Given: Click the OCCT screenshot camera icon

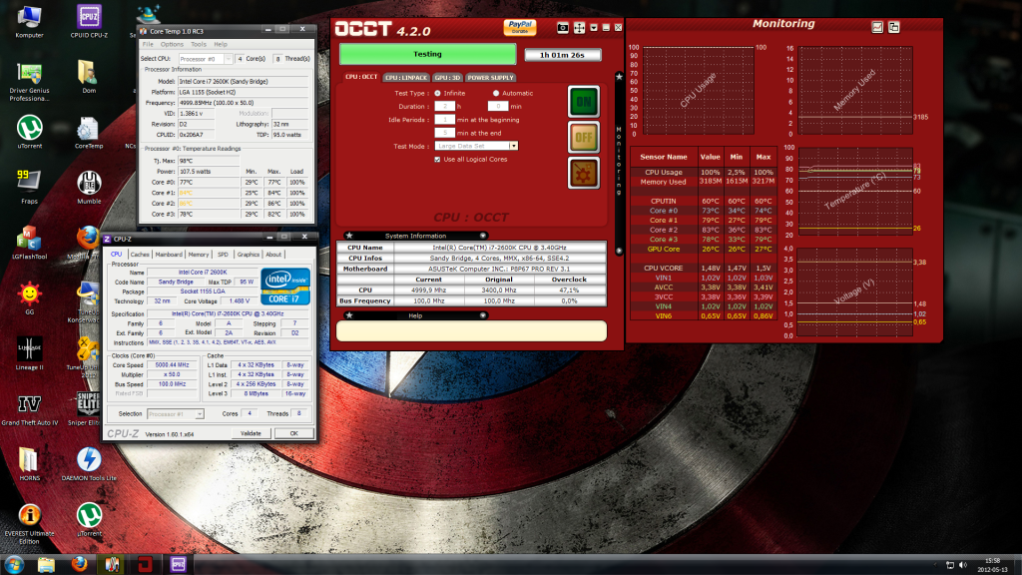Looking at the screenshot, I should (562, 27).
